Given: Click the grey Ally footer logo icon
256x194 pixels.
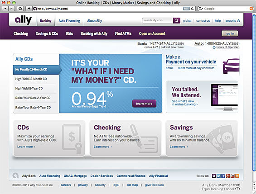Looking at the screenshot, I should click(15, 175).
